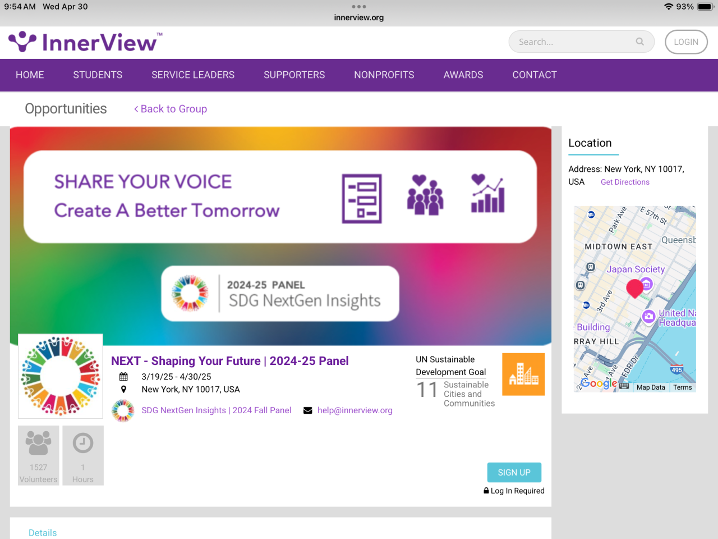Image resolution: width=718 pixels, height=539 pixels.
Task: Click the envelope email icon
Action: (307, 410)
